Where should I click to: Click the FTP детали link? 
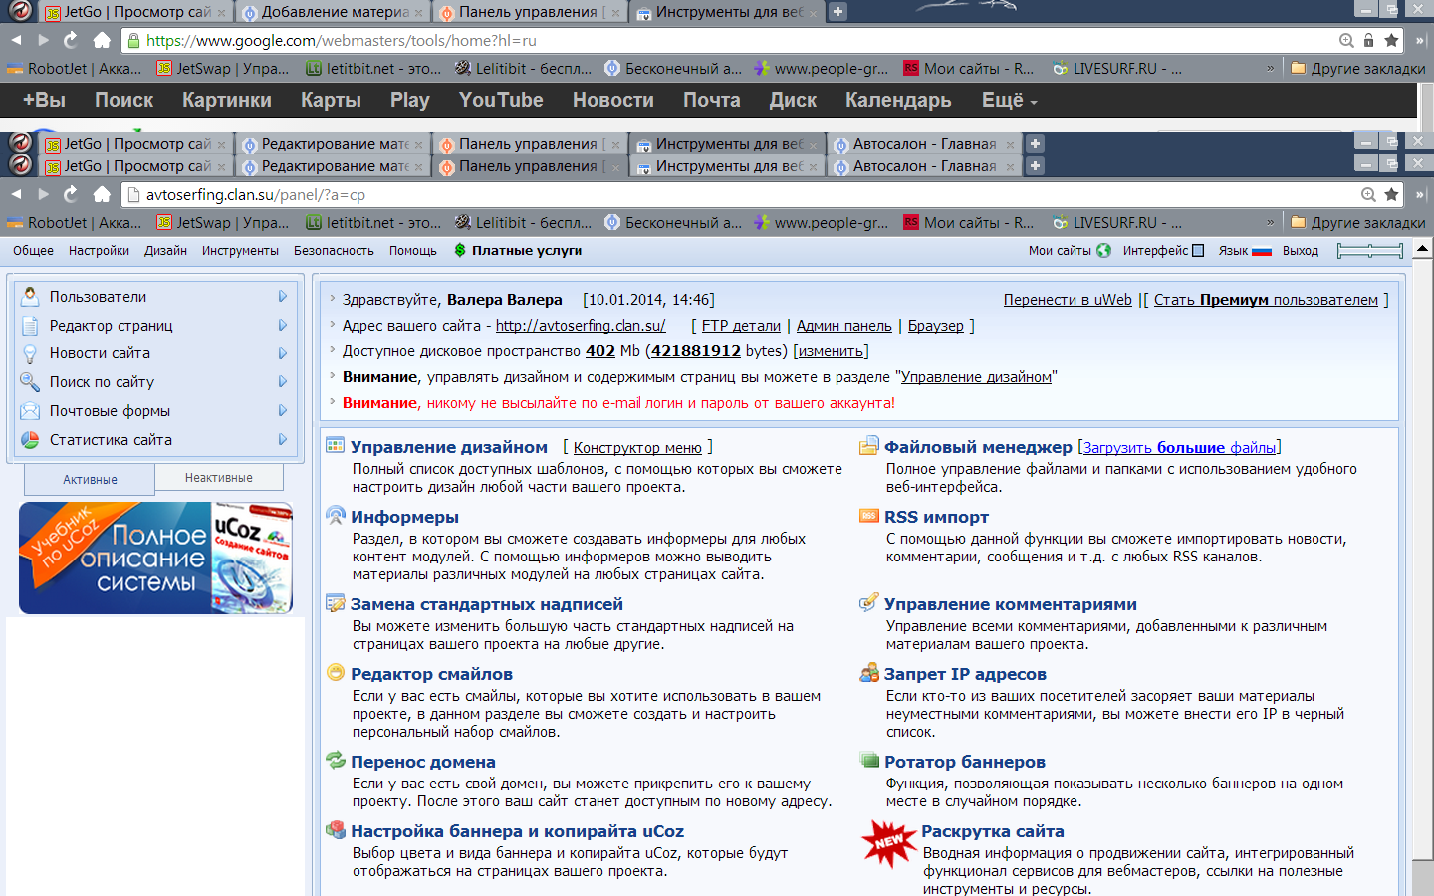(x=741, y=325)
